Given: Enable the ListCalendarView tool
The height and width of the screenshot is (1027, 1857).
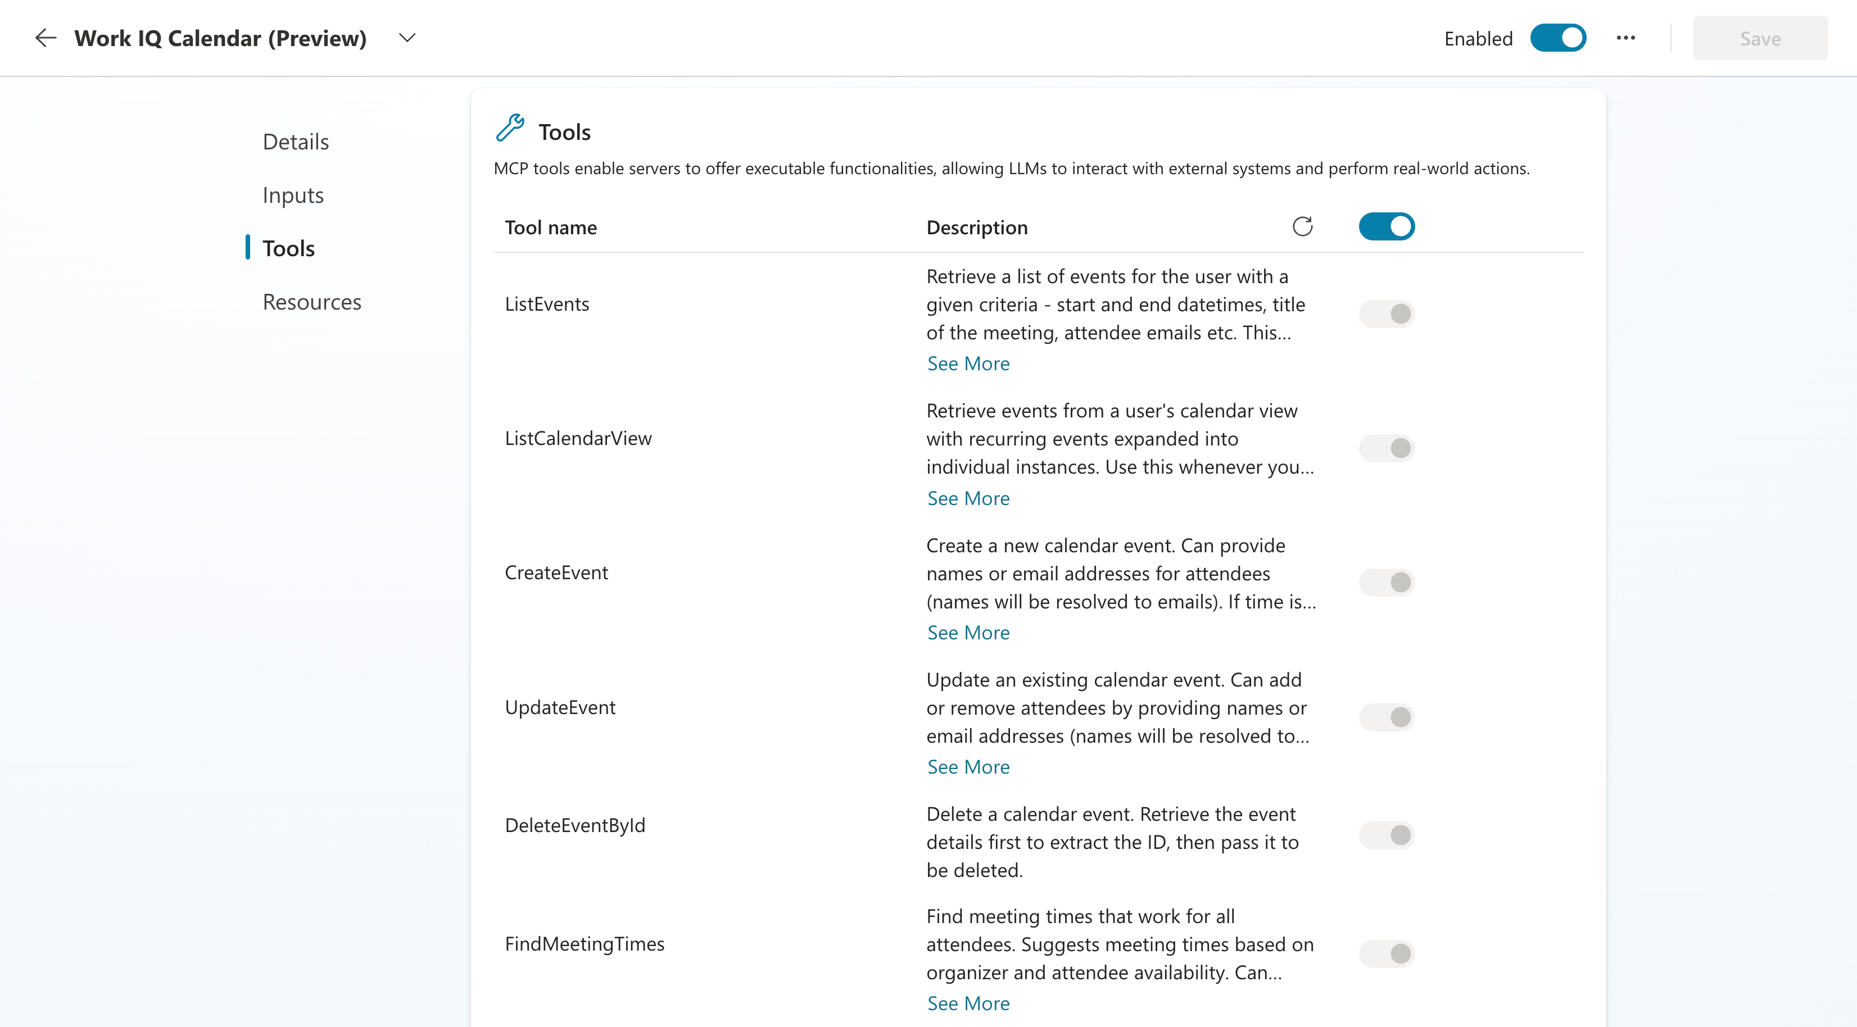Looking at the screenshot, I should (x=1386, y=448).
